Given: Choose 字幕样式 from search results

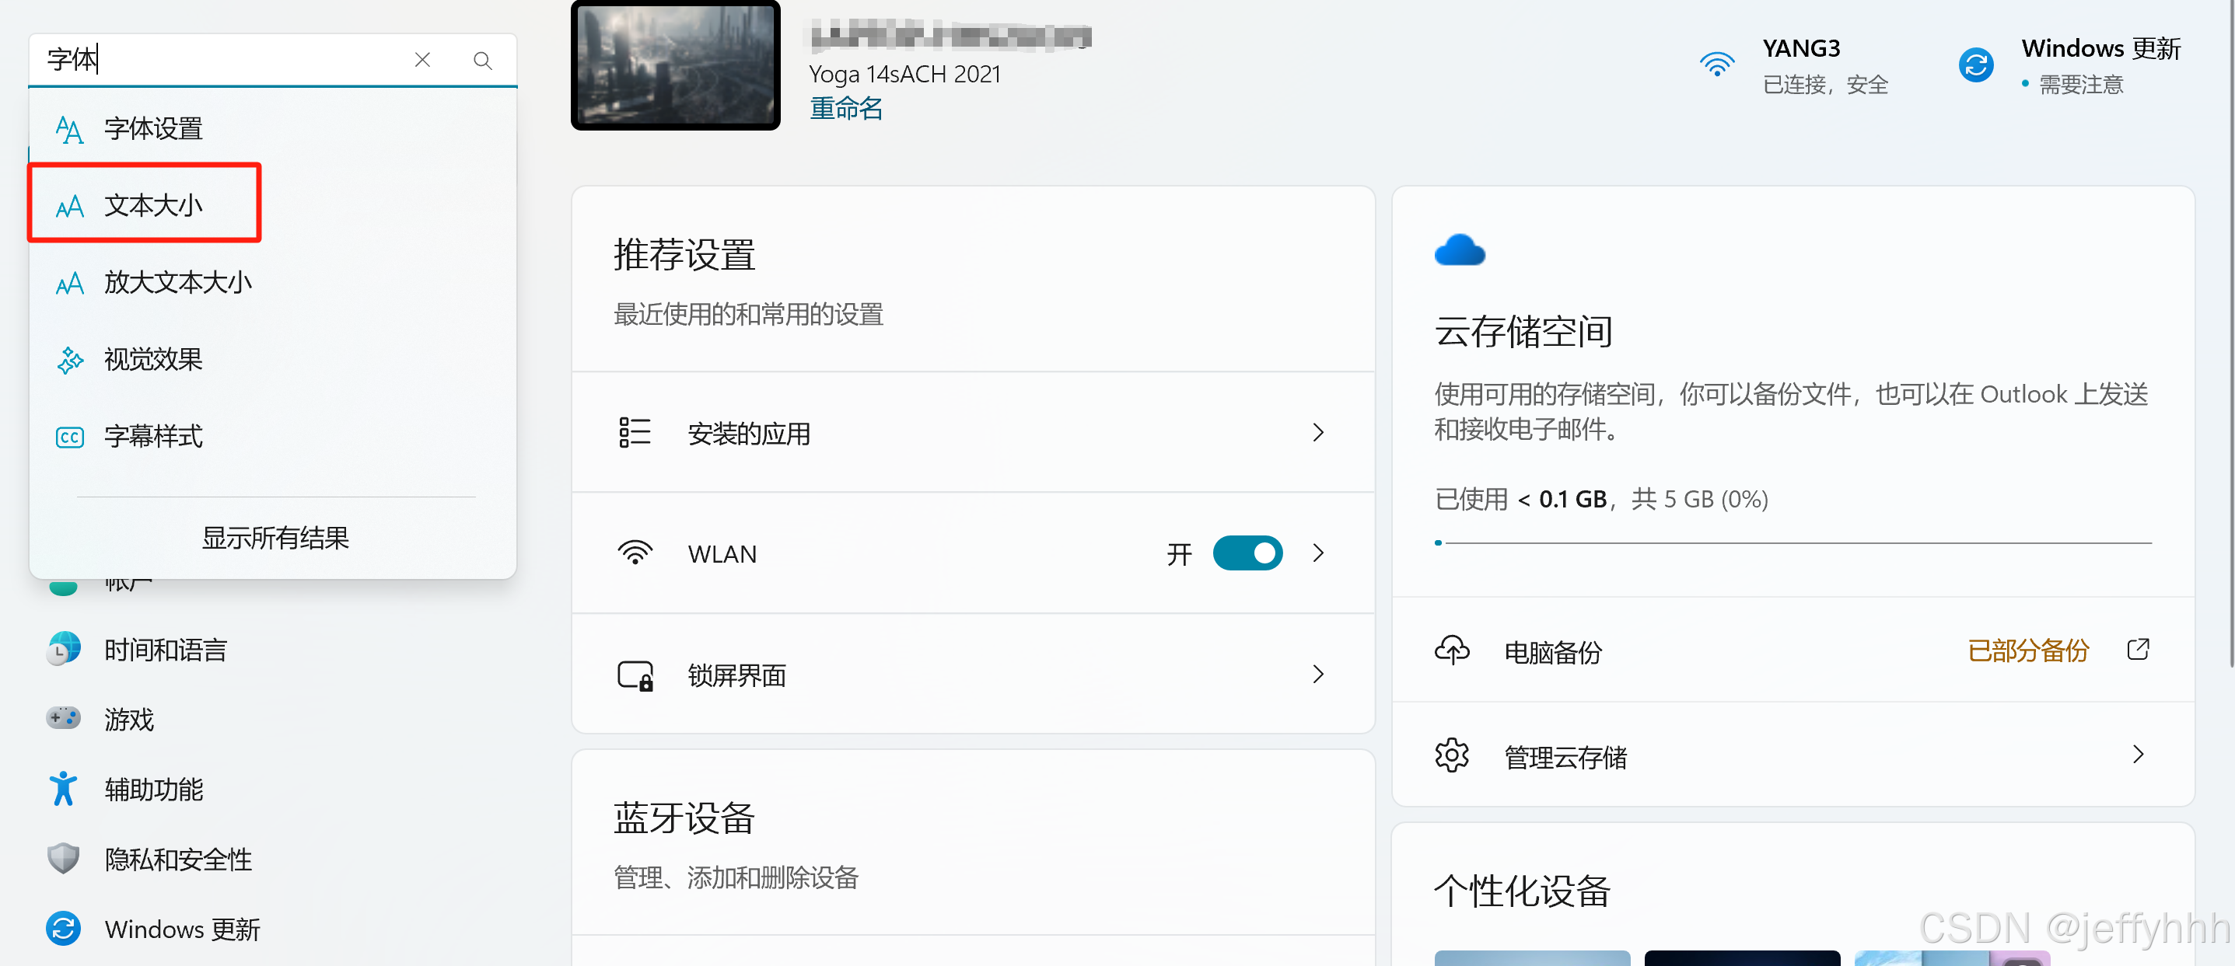Looking at the screenshot, I should tap(152, 436).
